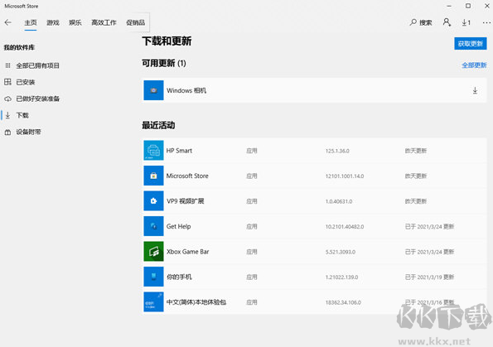Open the 主页 tab
This screenshot has height=347, width=493.
pyautogui.click(x=31, y=22)
